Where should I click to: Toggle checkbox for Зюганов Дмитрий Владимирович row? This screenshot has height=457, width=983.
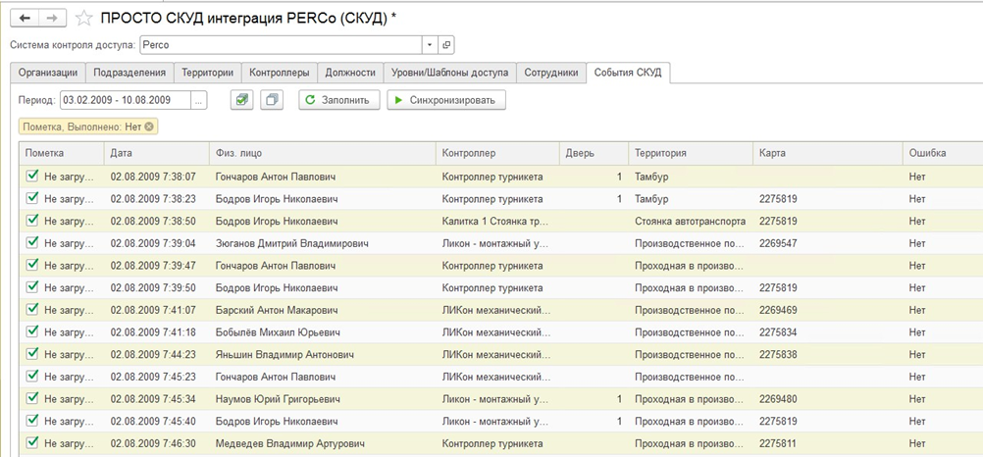[x=32, y=243]
